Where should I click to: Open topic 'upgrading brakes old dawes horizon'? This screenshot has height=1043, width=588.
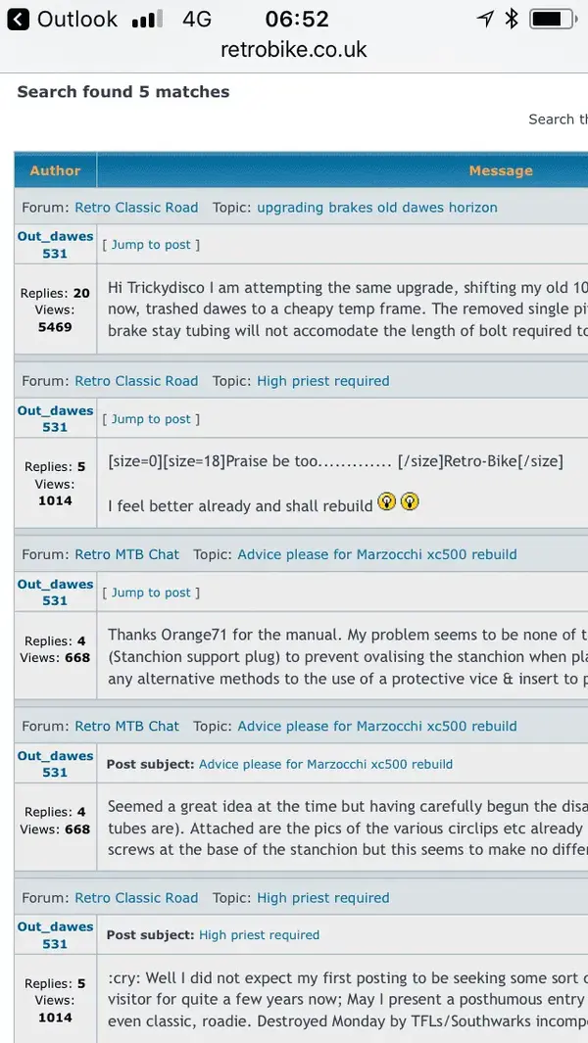coord(377,208)
